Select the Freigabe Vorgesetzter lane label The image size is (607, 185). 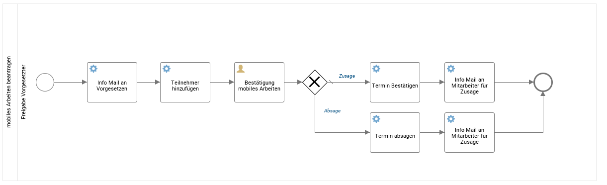point(24,92)
